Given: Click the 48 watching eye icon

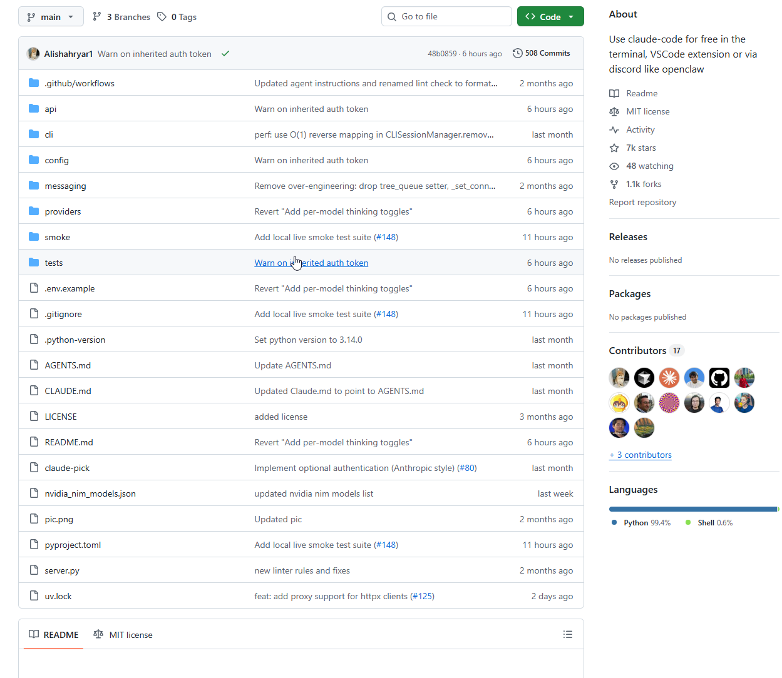Looking at the screenshot, I should [614, 166].
